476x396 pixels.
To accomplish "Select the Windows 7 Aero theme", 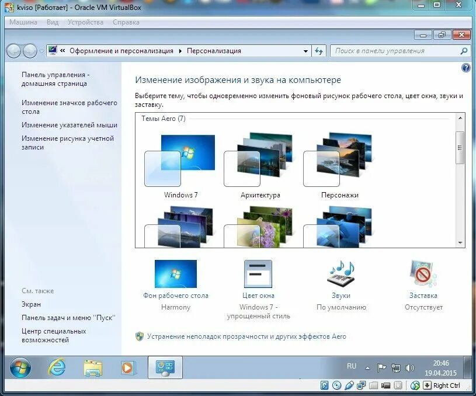I will coord(180,166).
